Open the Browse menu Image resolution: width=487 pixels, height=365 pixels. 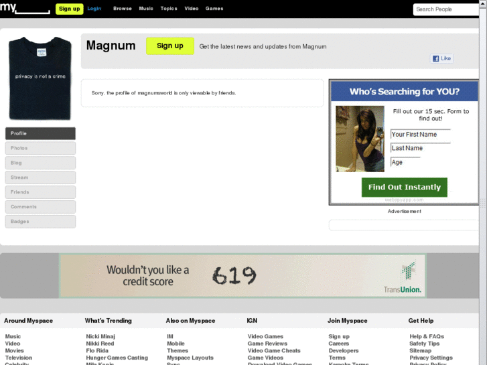click(x=123, y=9)
